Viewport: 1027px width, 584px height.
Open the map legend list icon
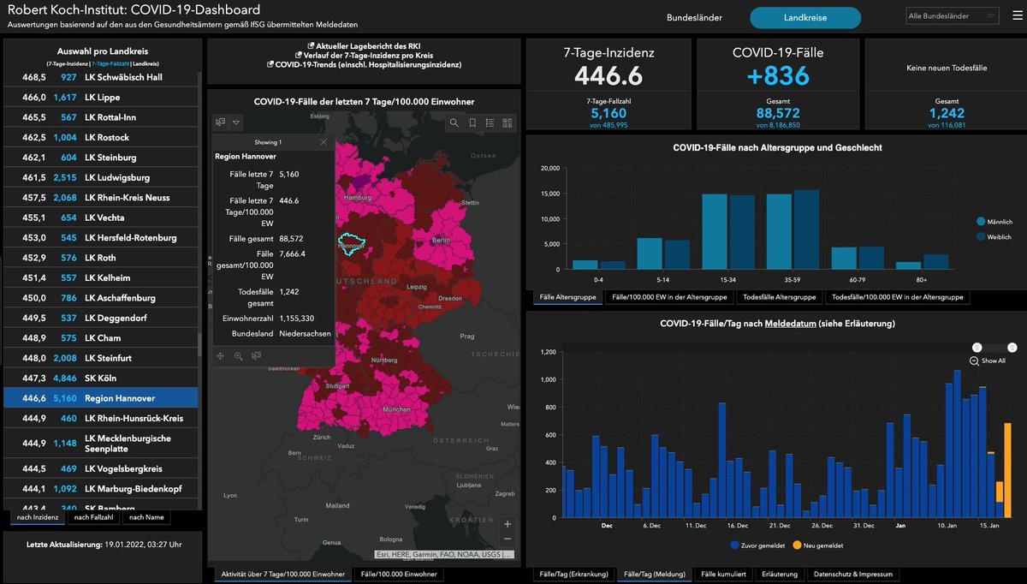pos(490,123)
